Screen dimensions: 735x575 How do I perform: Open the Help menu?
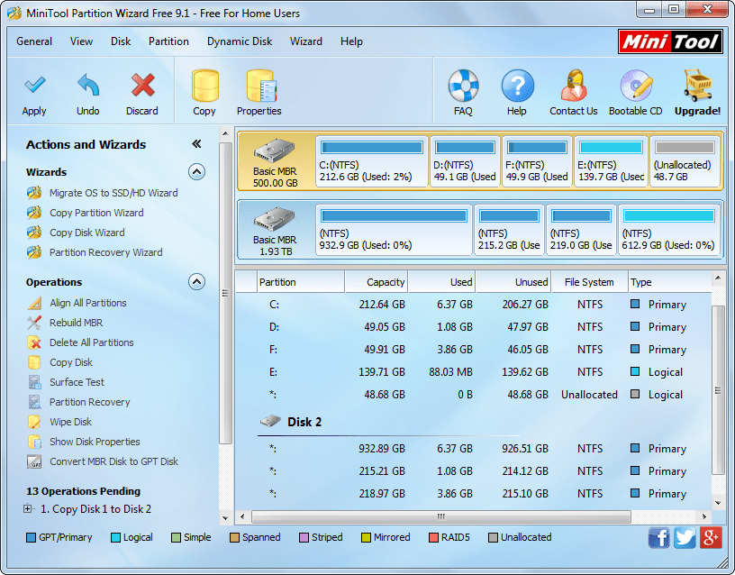point(351,41)
